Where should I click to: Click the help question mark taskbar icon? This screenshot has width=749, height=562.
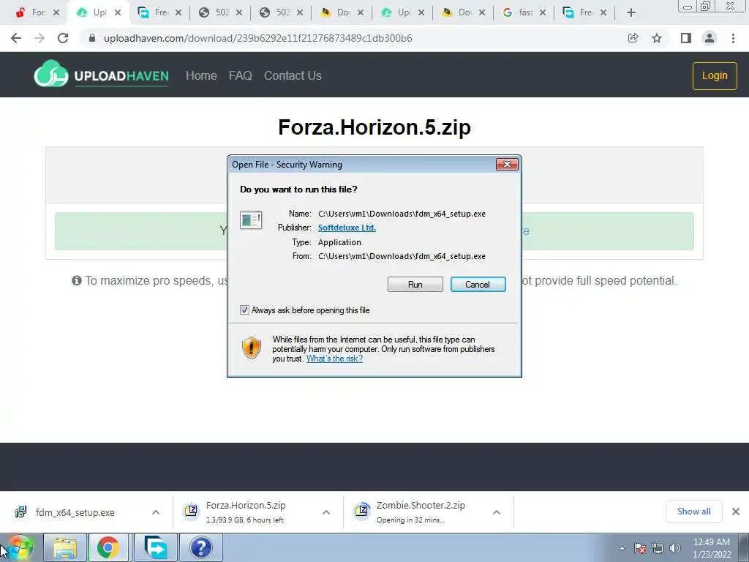(201, 547)
